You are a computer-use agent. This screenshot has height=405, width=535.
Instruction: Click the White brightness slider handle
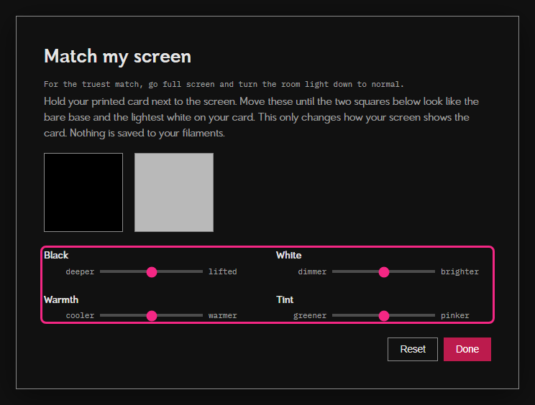click(384, 272)
